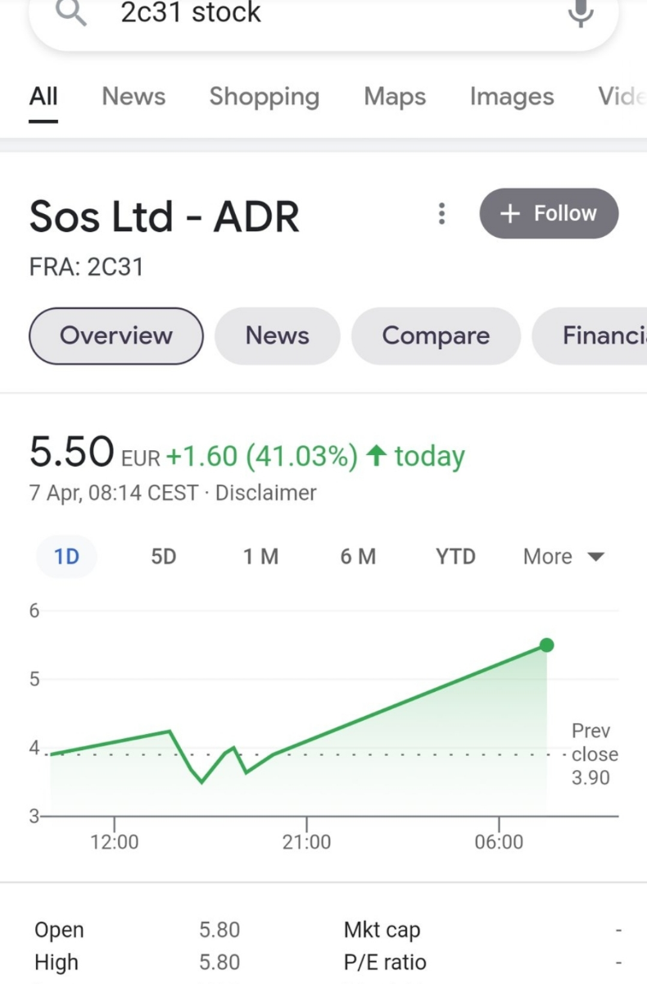Switch chart range to 1 M
The image size is (647, 984).
point(260,557)
